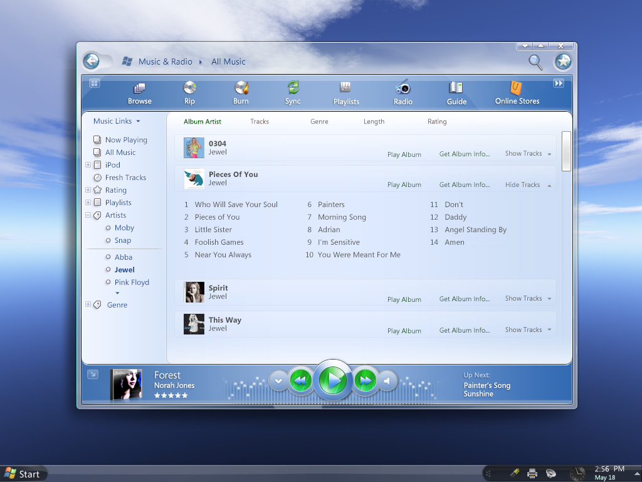Show more artists with the small down arrow
This screenshot has height=482, width=642.
click(117, 293)
